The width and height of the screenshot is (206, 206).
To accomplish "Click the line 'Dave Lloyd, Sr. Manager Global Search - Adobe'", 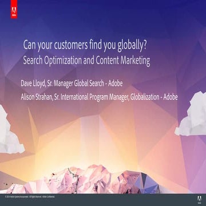I will 72,84.
